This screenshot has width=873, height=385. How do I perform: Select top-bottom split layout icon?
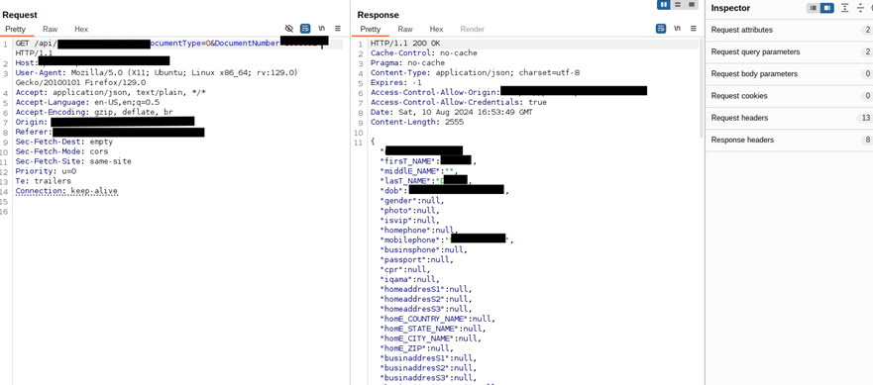(678, 4)
